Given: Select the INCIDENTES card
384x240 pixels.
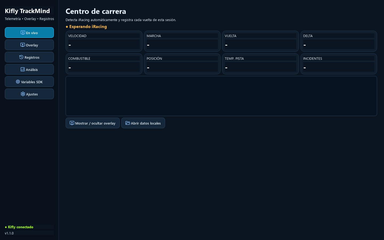Looking at the screenshot, I should [x=339, y=64].
